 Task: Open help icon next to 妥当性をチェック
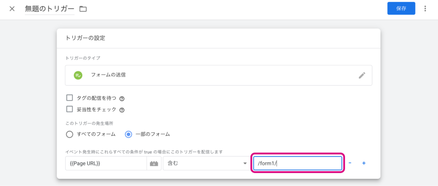pos(122,110)
